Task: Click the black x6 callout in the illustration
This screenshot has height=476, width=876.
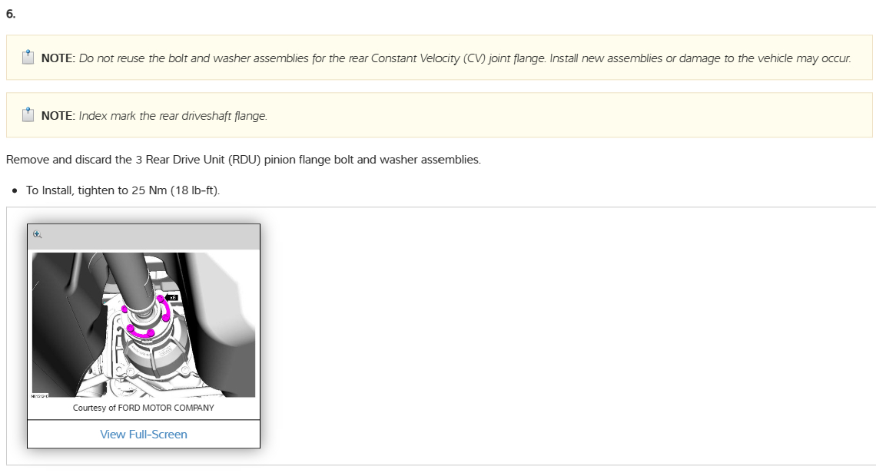Action: [171, 297]
